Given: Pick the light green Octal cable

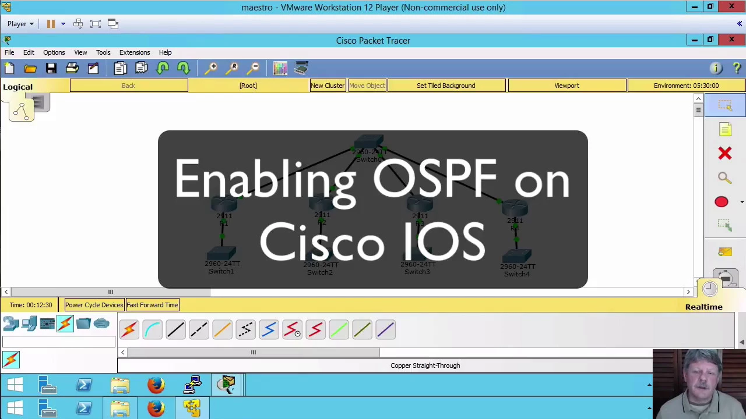Looking at the screenshot, I should point(339,330).
